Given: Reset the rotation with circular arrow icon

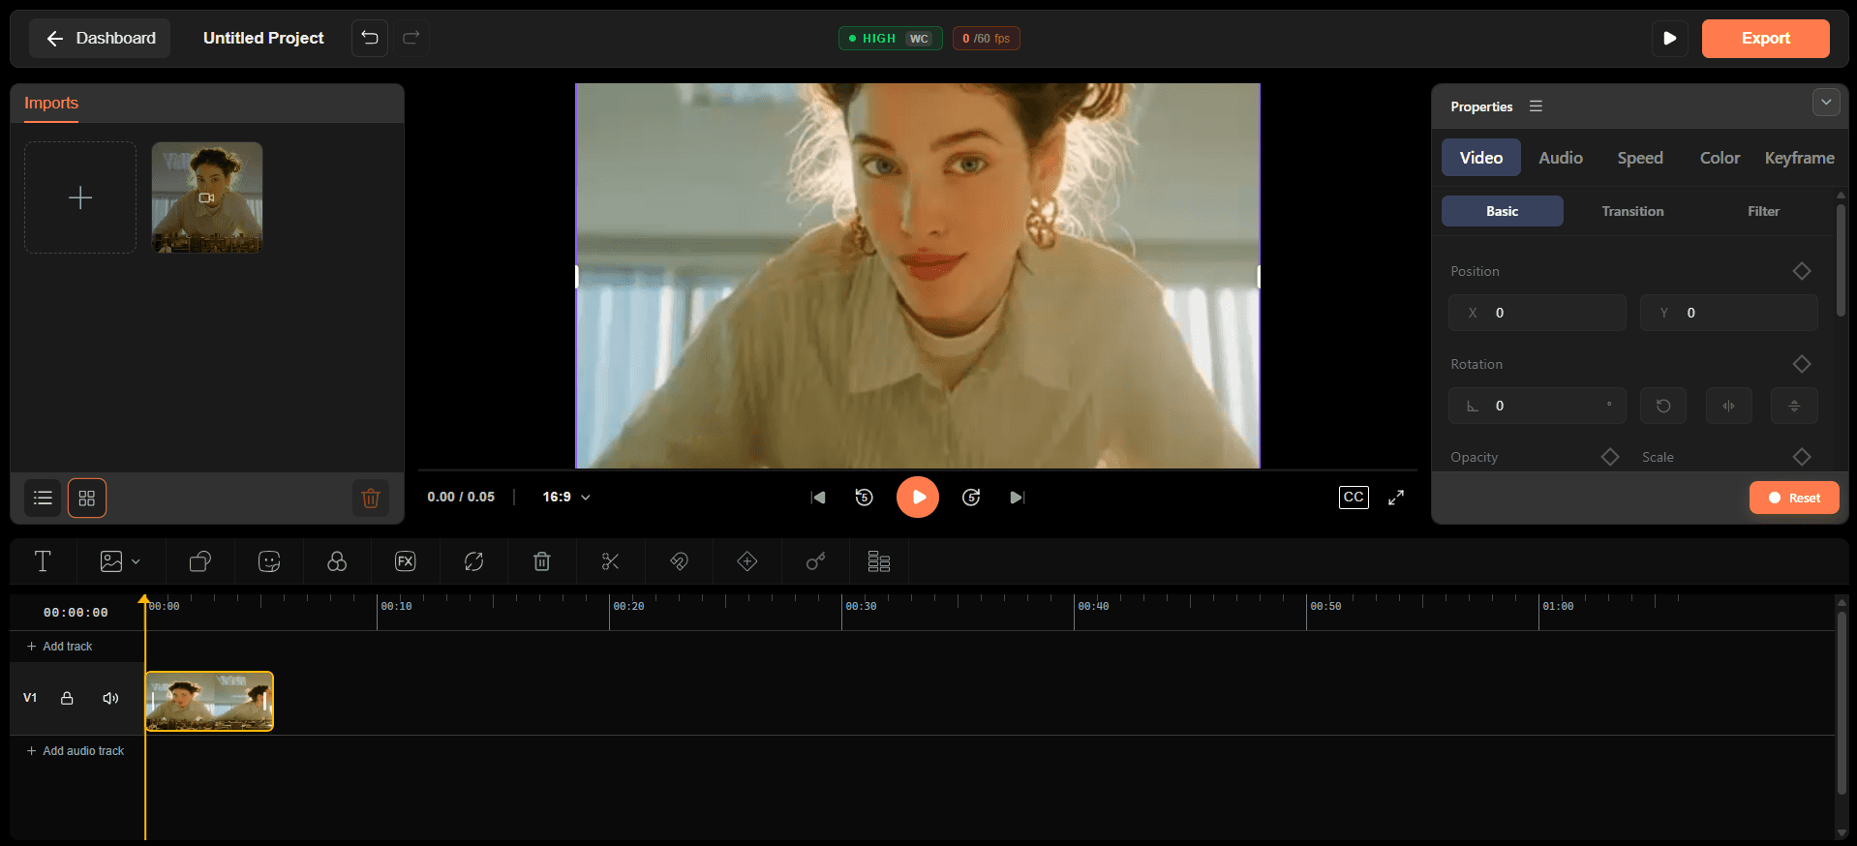Looking at the screenshot, I should [1663, 406].
